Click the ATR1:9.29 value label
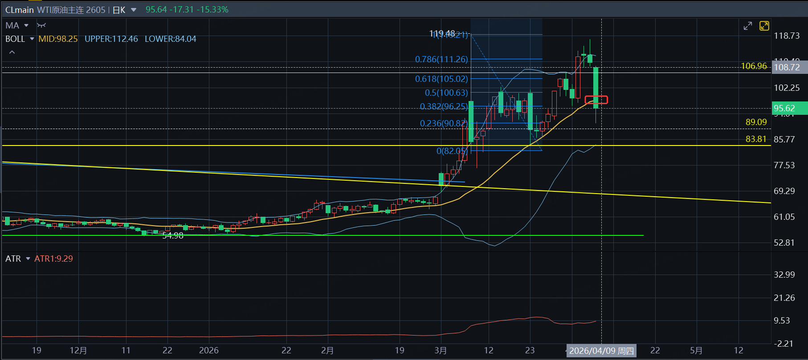The width and height of the screenshot is (808, 360). (x=53, y=259)
